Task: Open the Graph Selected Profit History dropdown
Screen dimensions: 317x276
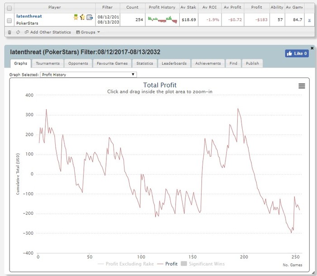Action: (x=88, y=74)
